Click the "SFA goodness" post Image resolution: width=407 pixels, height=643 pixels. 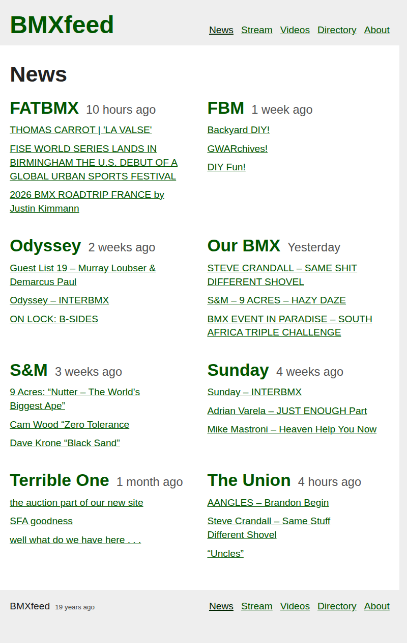coord(41,521)
